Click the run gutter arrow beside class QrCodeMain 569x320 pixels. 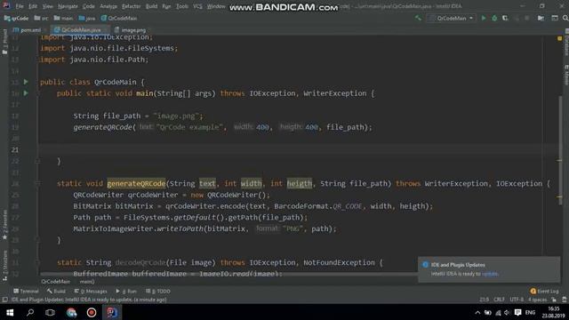26,82
